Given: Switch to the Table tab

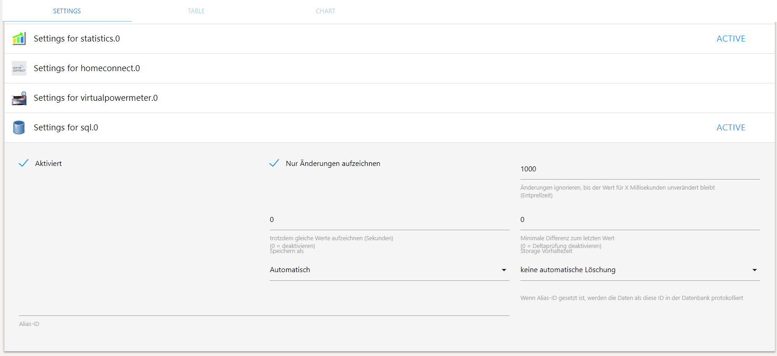Looking at the screenshot, I should [196, 11].
